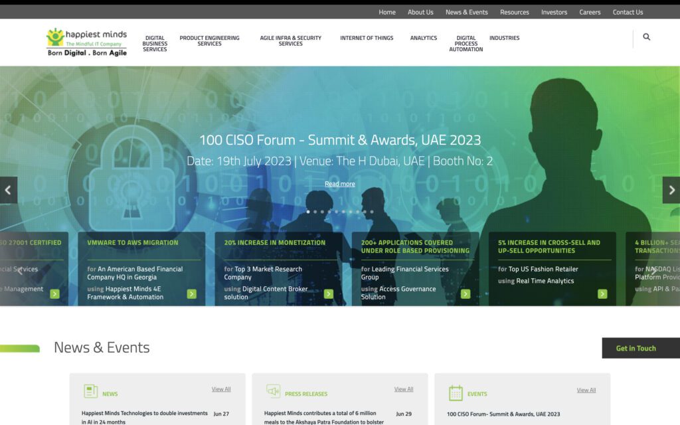Viewport: 680px width, 425px height.
Task: Open Internet of Things menu
Action: [367, 38]
